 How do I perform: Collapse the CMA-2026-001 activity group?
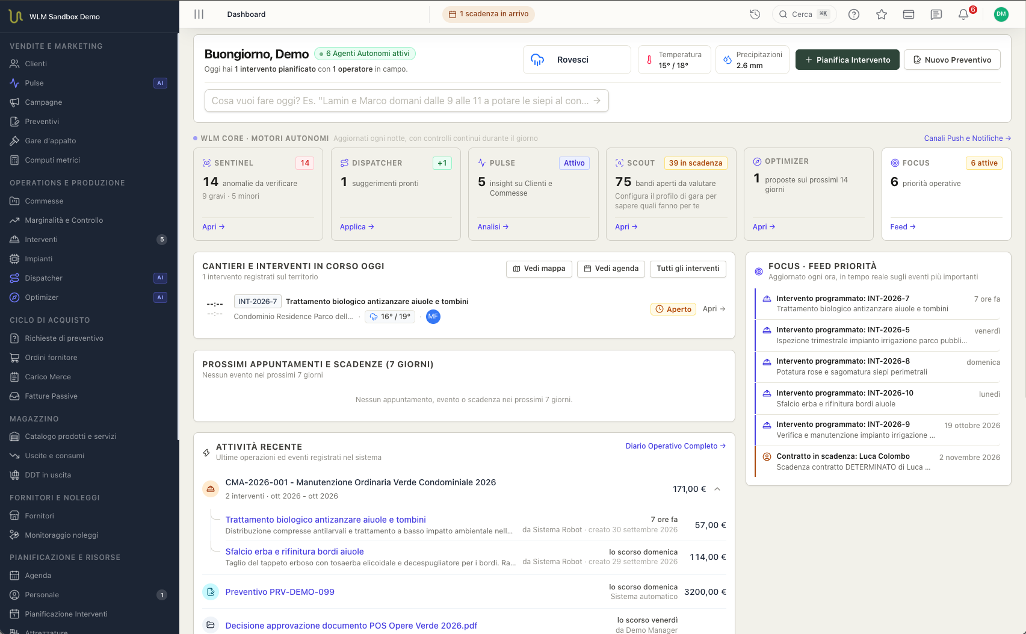tap(717, 489)
